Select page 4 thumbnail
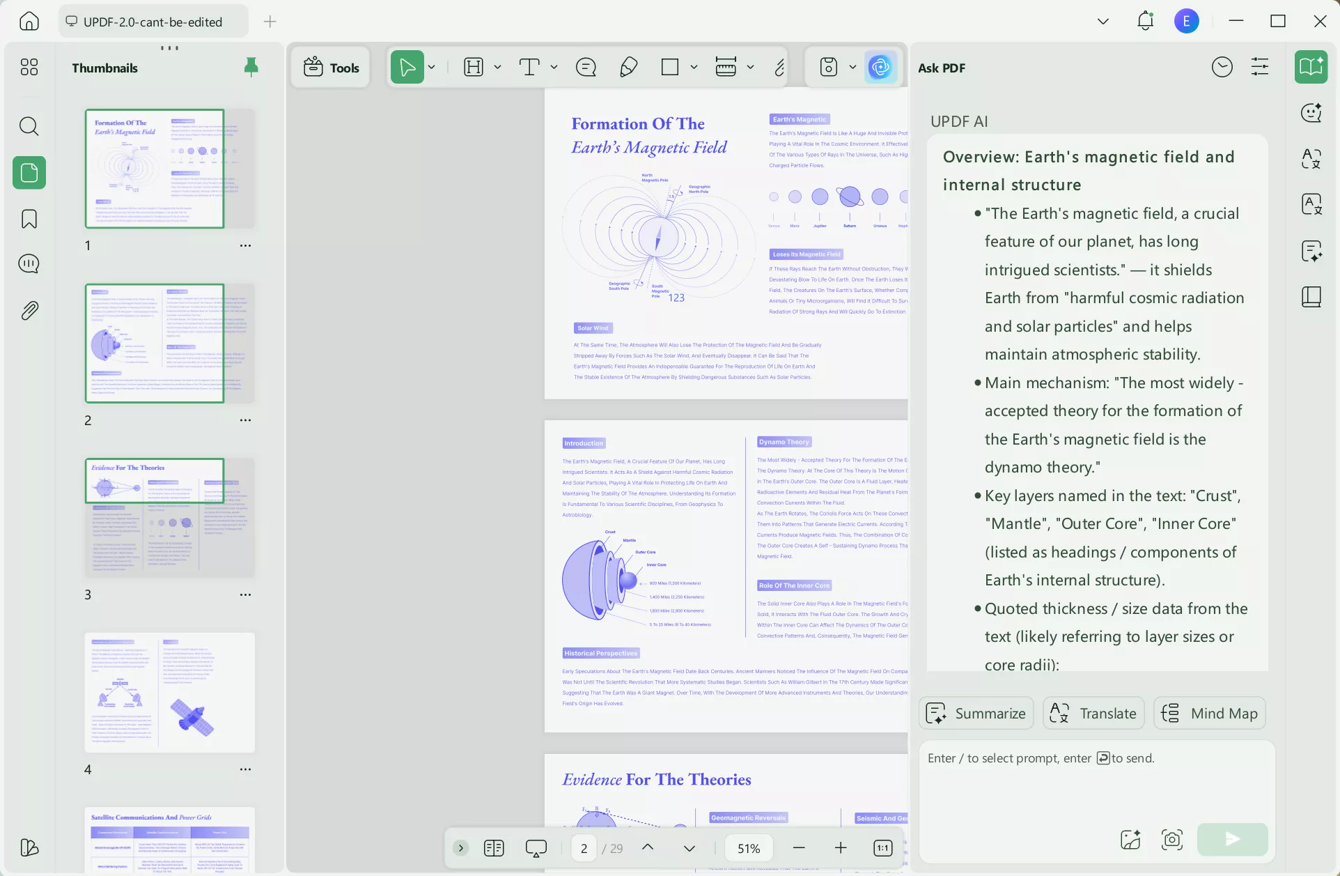The height and width of the screenshot is (876, 1340). click(x=169, y=692)
